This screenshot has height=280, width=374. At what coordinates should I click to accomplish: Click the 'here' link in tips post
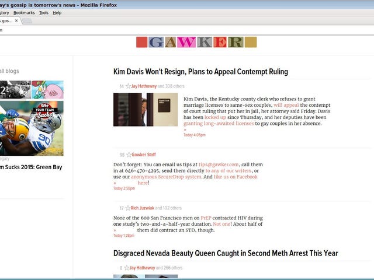pos(143,183)
